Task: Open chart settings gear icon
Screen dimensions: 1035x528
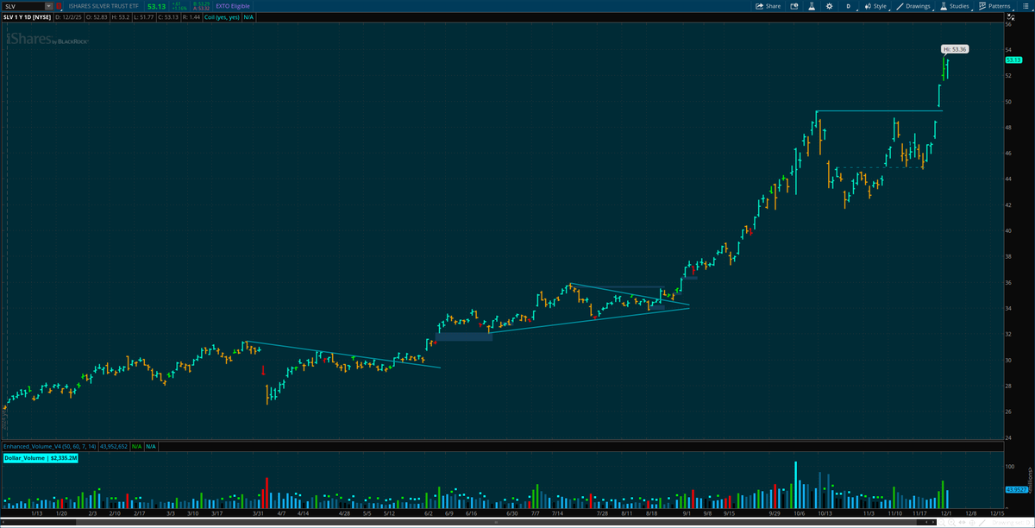Action: (x=829, y=6)
